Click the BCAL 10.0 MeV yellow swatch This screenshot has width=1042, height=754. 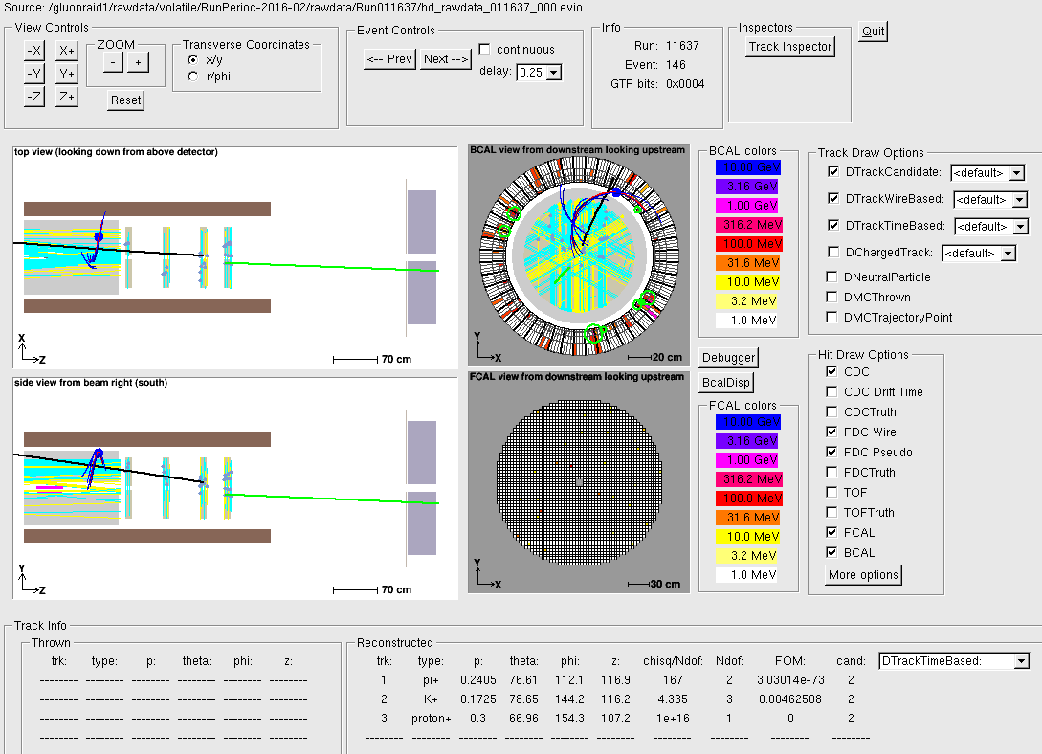(x=747, y=282)
